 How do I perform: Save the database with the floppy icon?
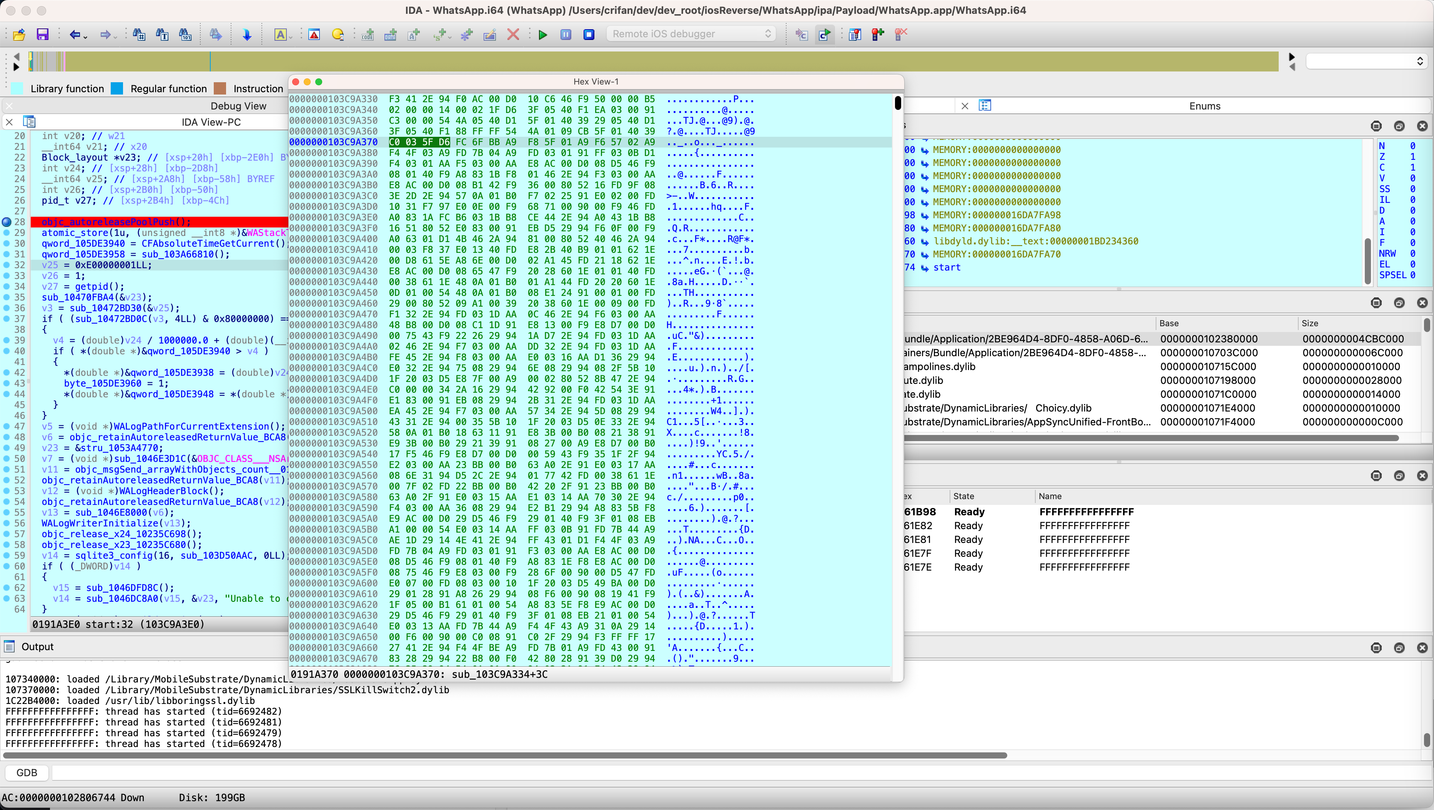click(x=42, y=35)
